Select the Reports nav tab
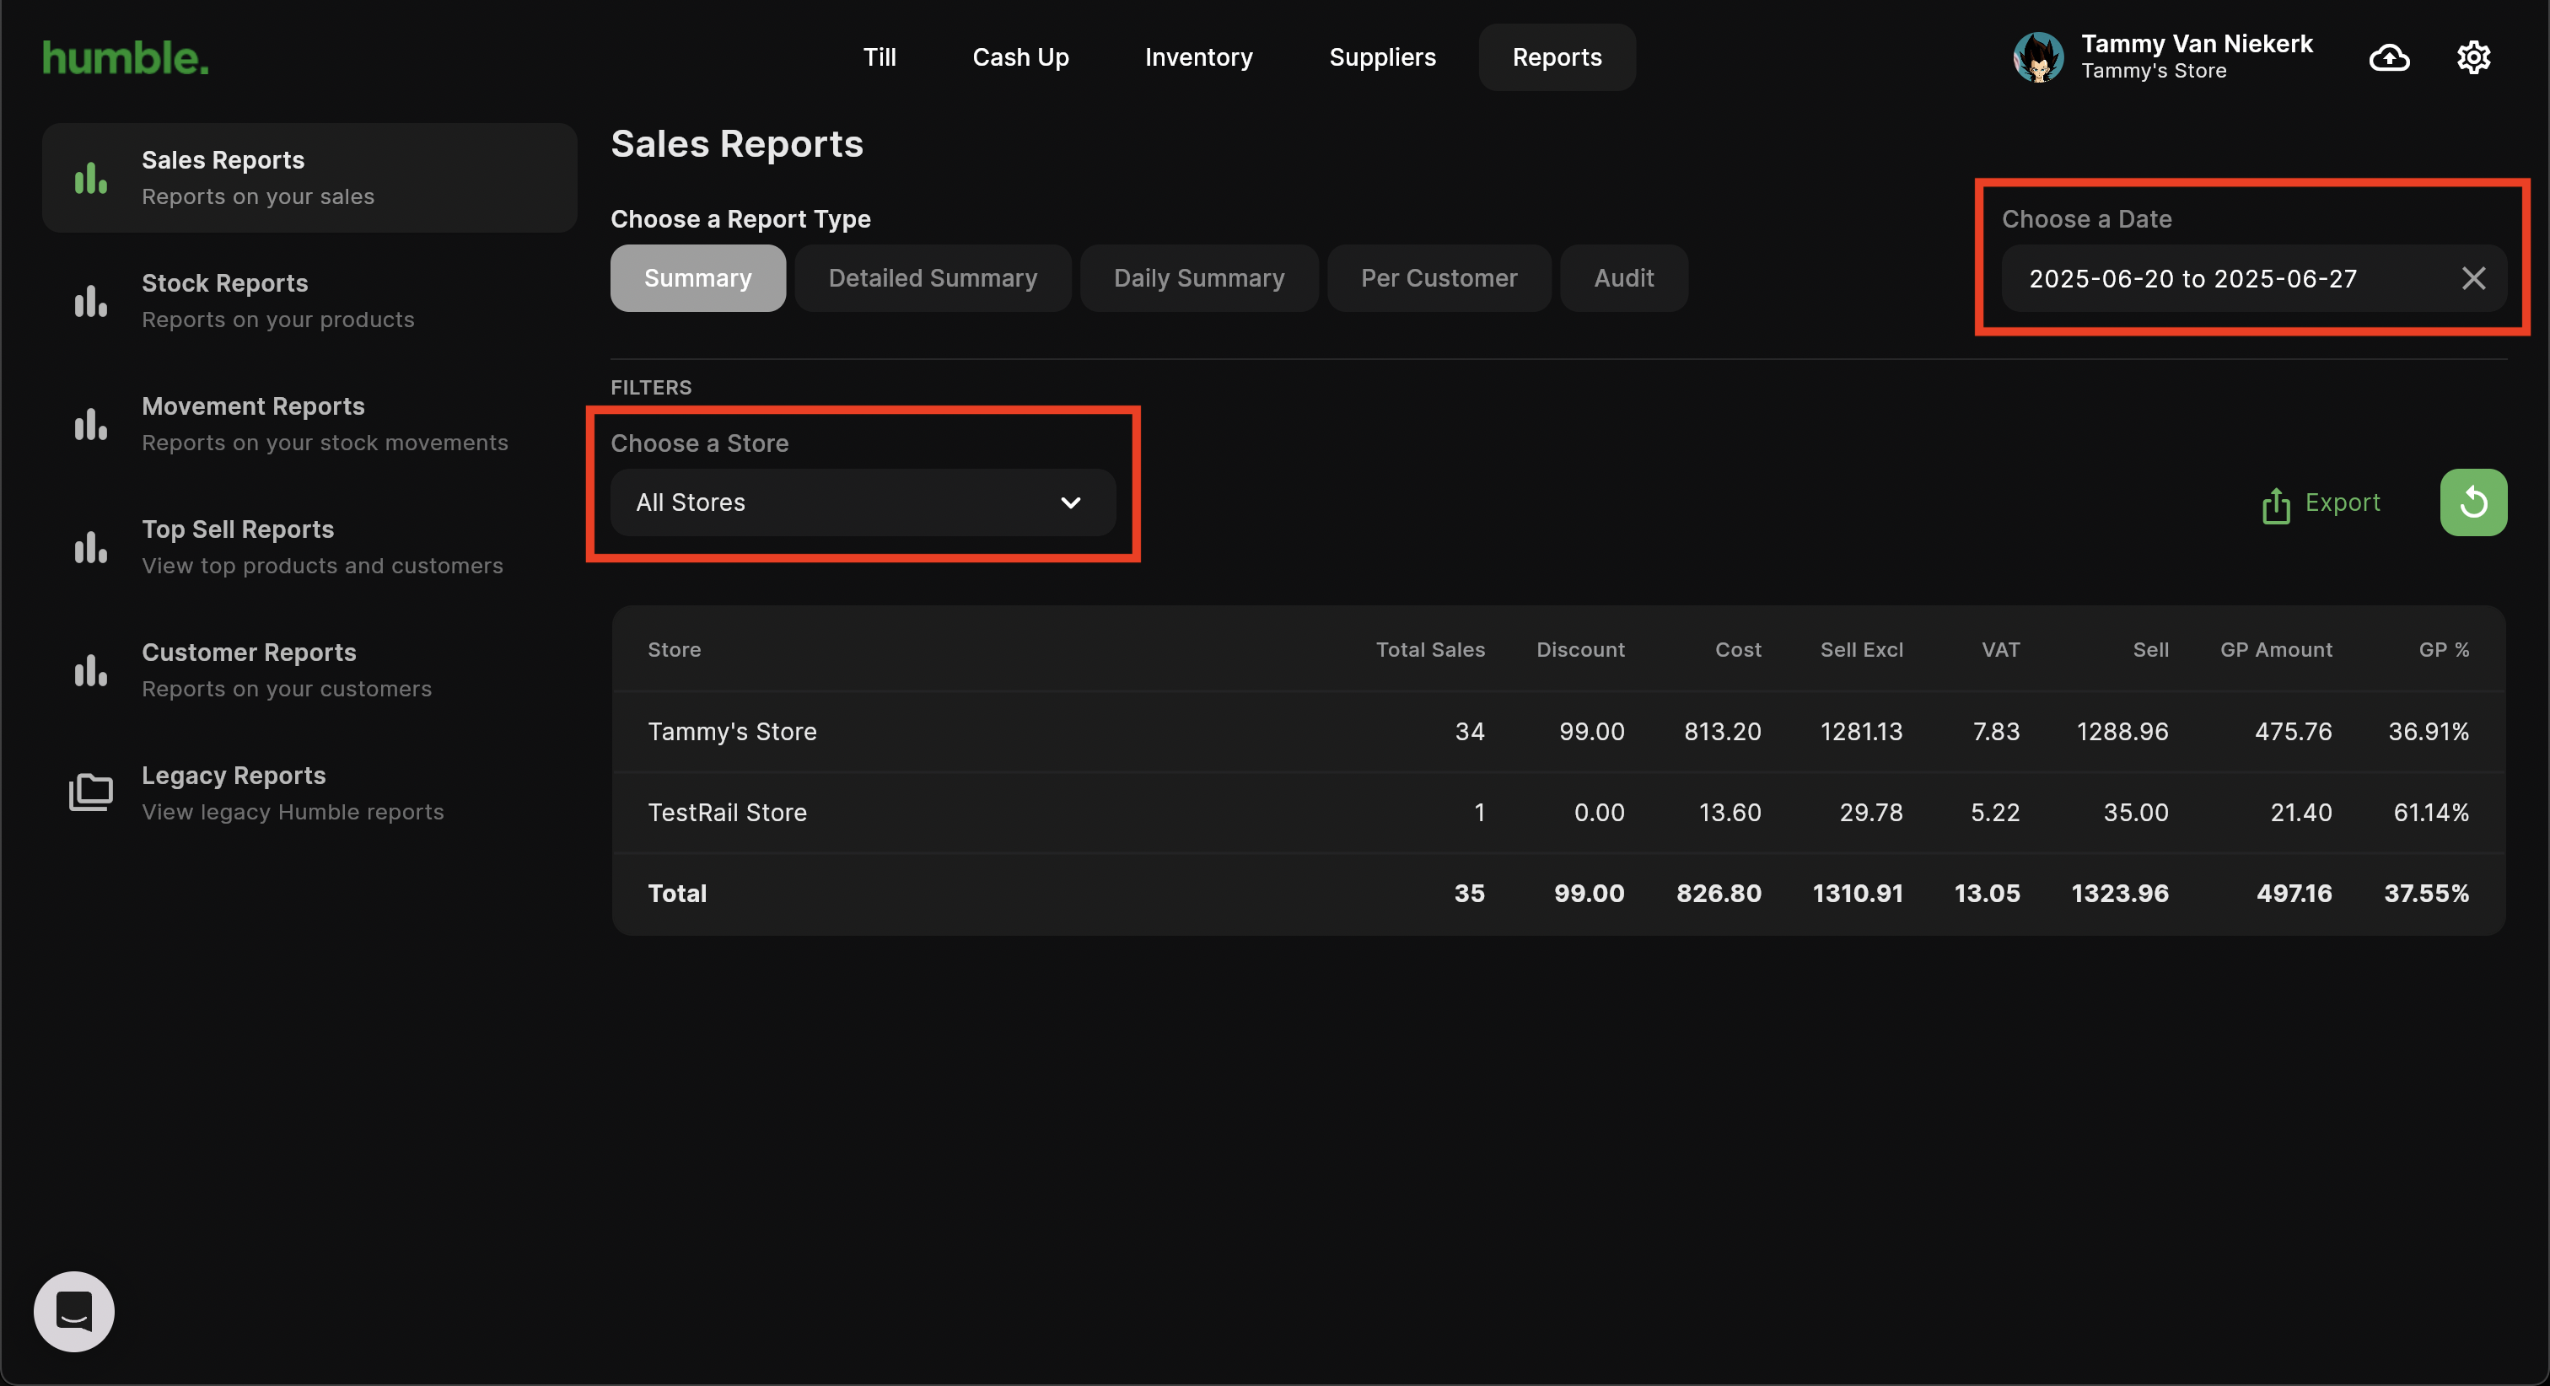 tap(1556, 57)
